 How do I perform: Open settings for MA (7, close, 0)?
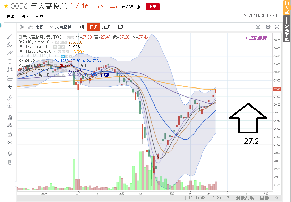tap(59, 47)
